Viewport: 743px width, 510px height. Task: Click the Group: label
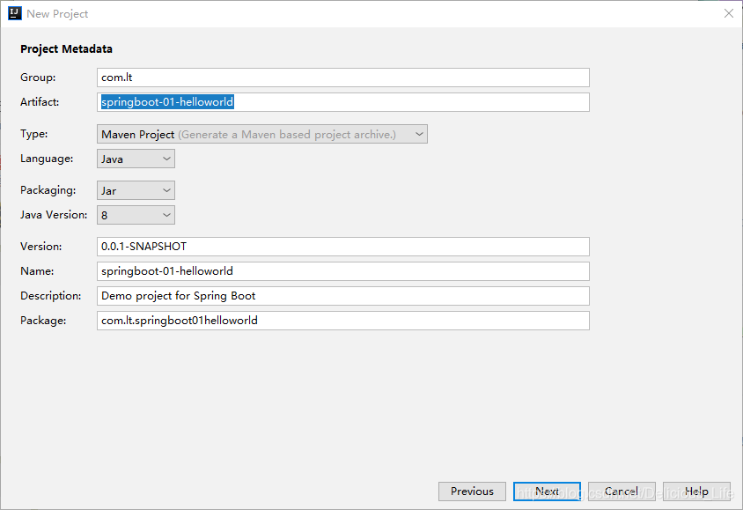click(38, 78)
